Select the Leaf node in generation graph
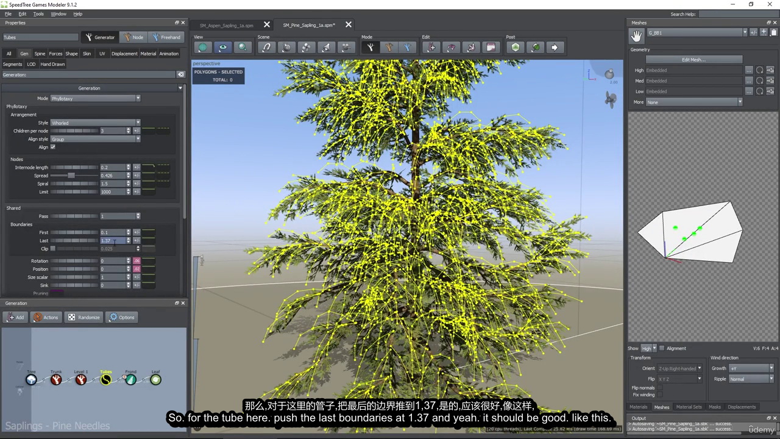 point(155,380)
